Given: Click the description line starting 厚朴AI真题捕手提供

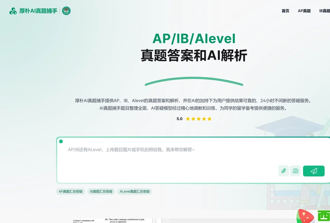Looking at the screenshot, I should click(x=193, y=101).
